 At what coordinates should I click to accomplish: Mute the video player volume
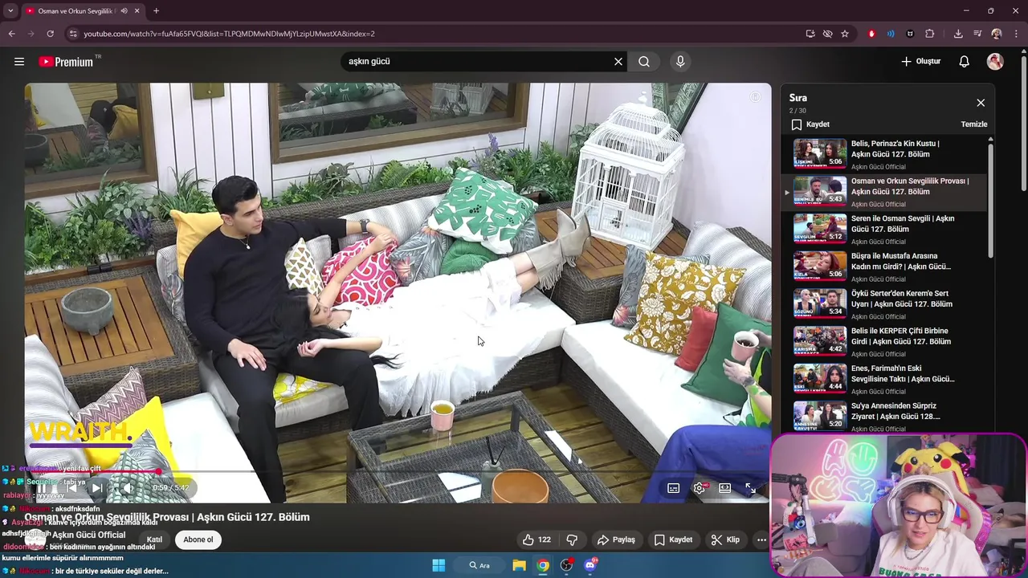click(x=127, y=487)
